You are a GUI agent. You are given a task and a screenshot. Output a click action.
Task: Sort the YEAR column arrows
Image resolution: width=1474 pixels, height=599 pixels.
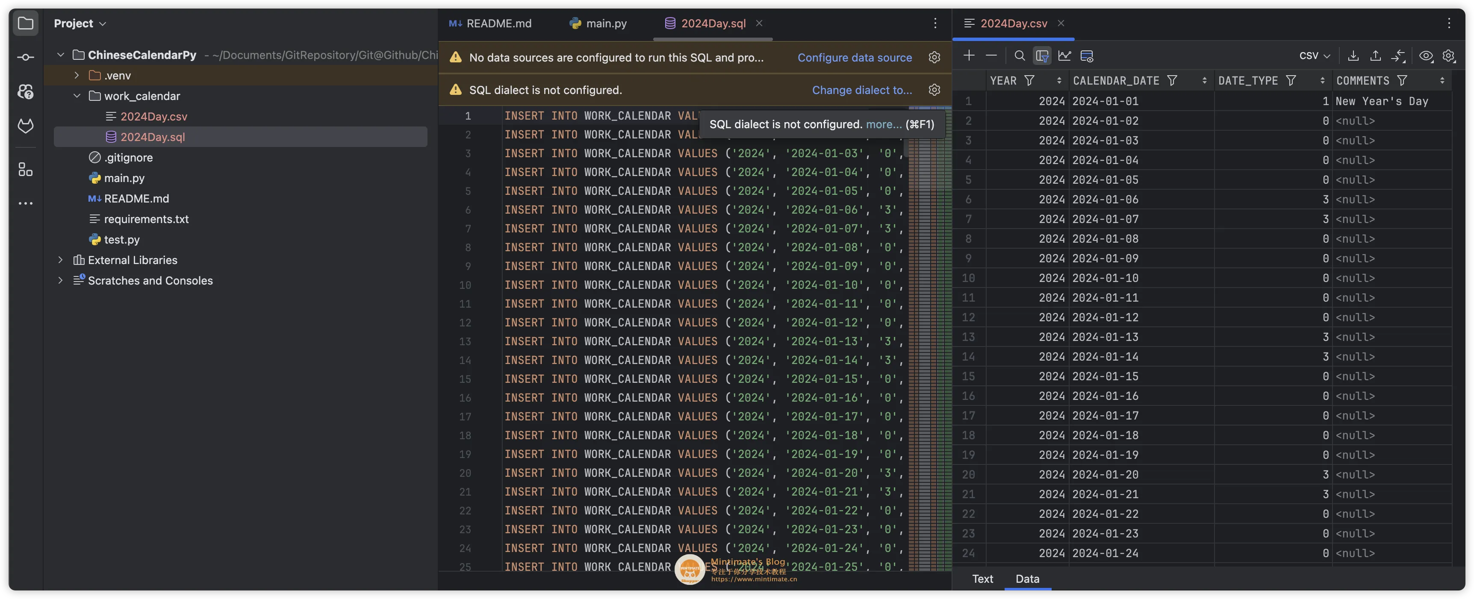1058,81
